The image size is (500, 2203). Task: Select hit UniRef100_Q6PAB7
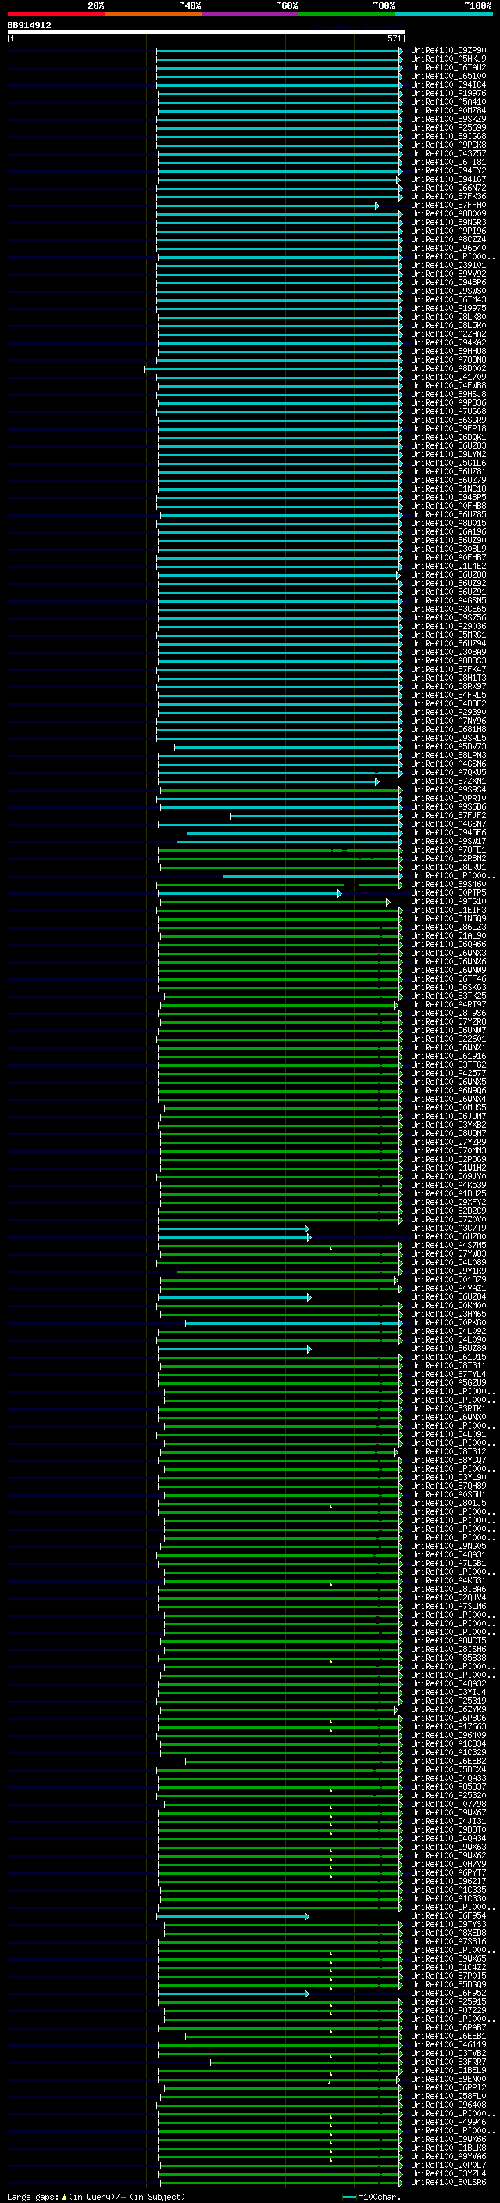[x=448, y=2027]
